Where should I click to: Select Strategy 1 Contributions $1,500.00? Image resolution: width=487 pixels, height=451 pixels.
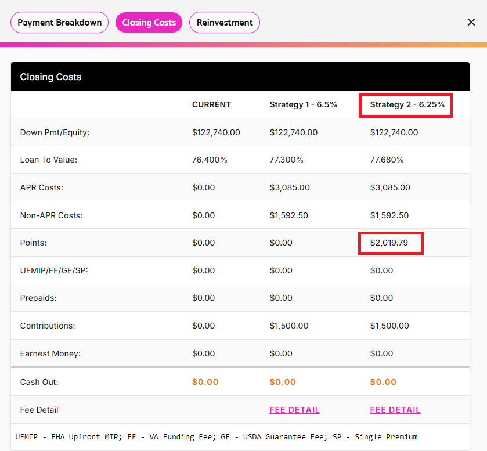[x=289, y=326]
